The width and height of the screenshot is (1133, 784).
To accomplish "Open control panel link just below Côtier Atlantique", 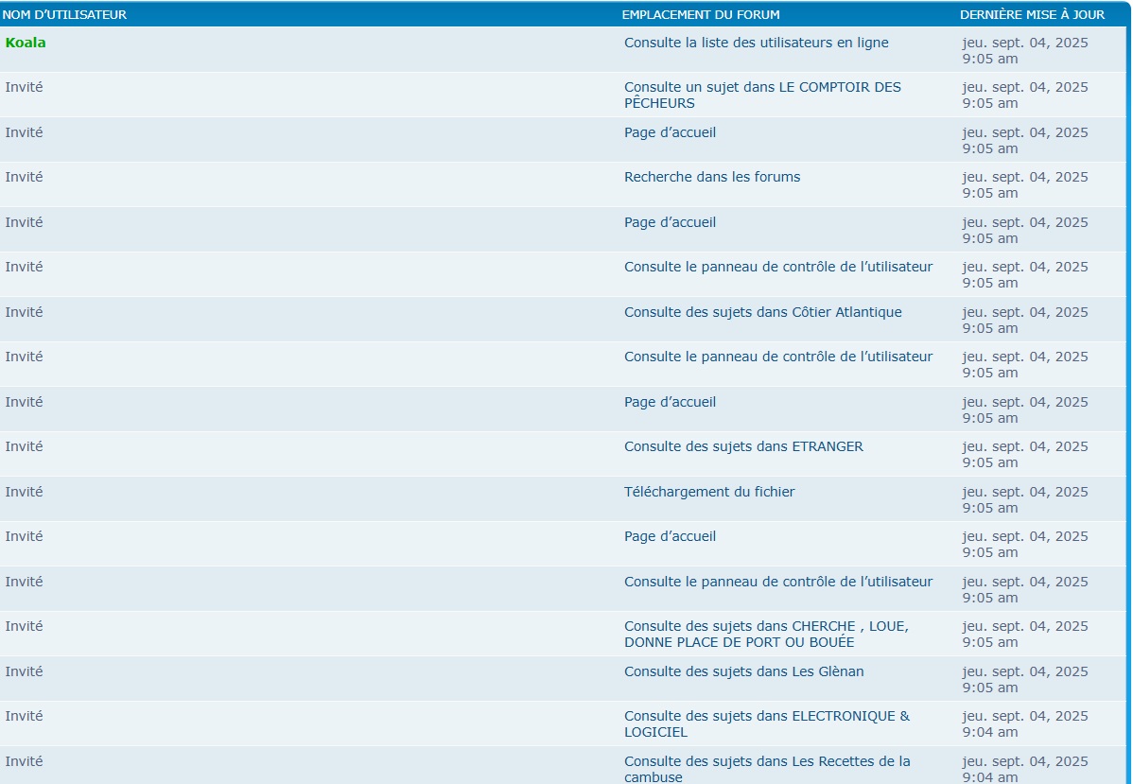I will (x=777, y=357).
